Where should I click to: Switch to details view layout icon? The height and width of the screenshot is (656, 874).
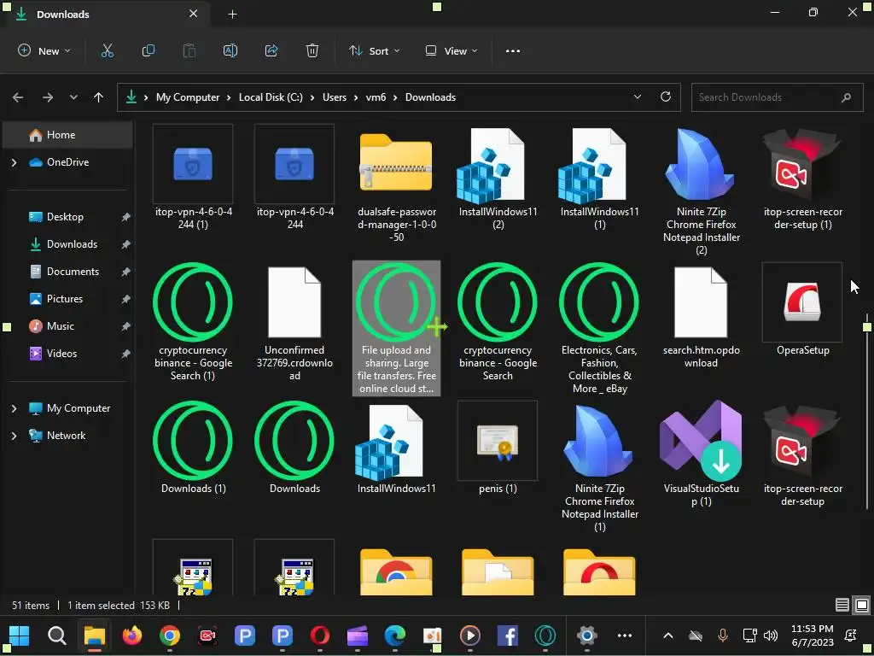842,605
